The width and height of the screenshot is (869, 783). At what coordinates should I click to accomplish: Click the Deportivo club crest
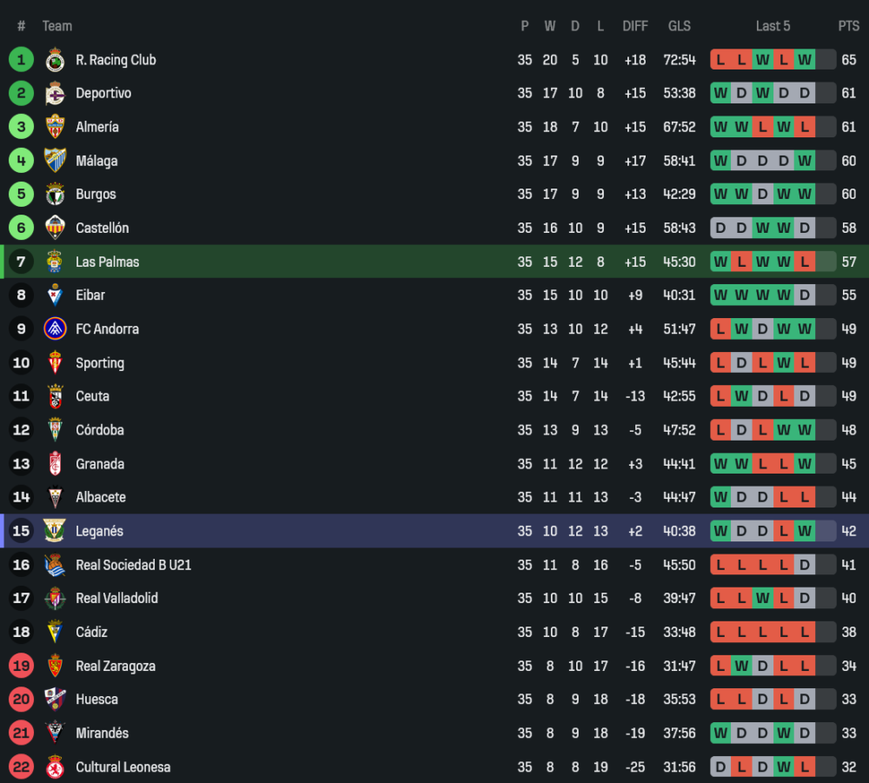55,94
